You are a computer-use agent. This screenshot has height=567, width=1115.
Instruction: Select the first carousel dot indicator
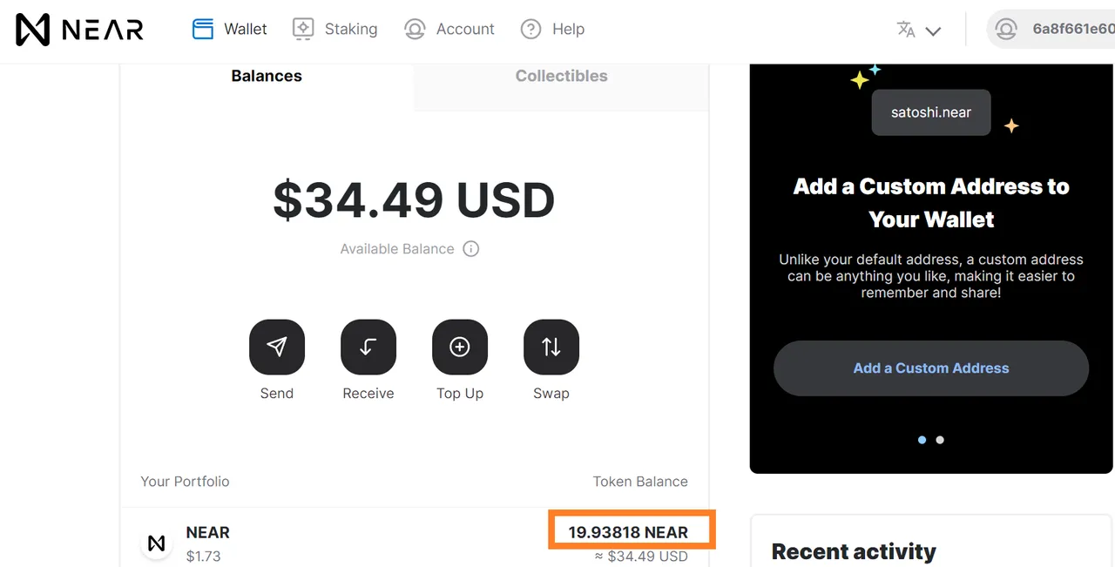[x=922, y=440]
